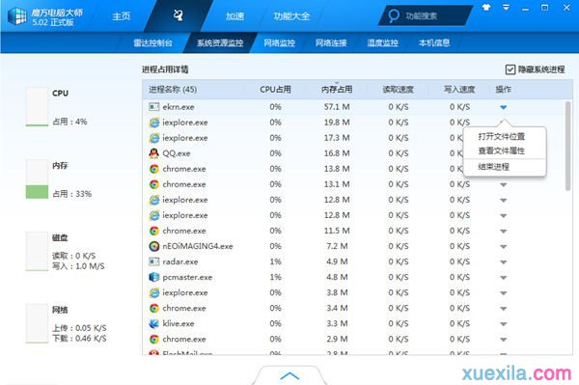Viewport: 579px width, 385px height.
Task: Click the klive.exe process icon
Action: [153, 323]
